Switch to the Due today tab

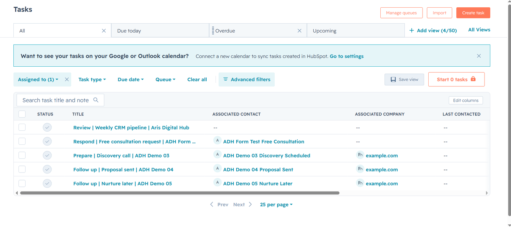160,31
